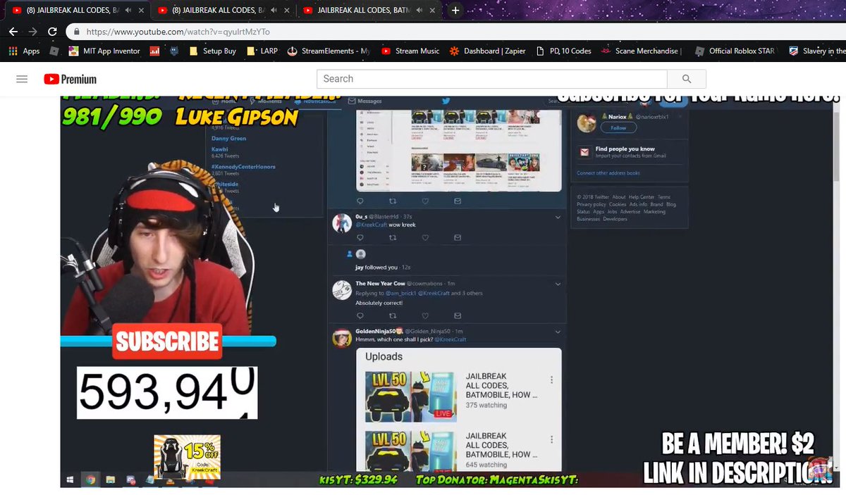Viewport: 846px width, 495px height.
Task: Mute audio on the JAILBREAK tab without (8) prefix
Action: (419, 11)
